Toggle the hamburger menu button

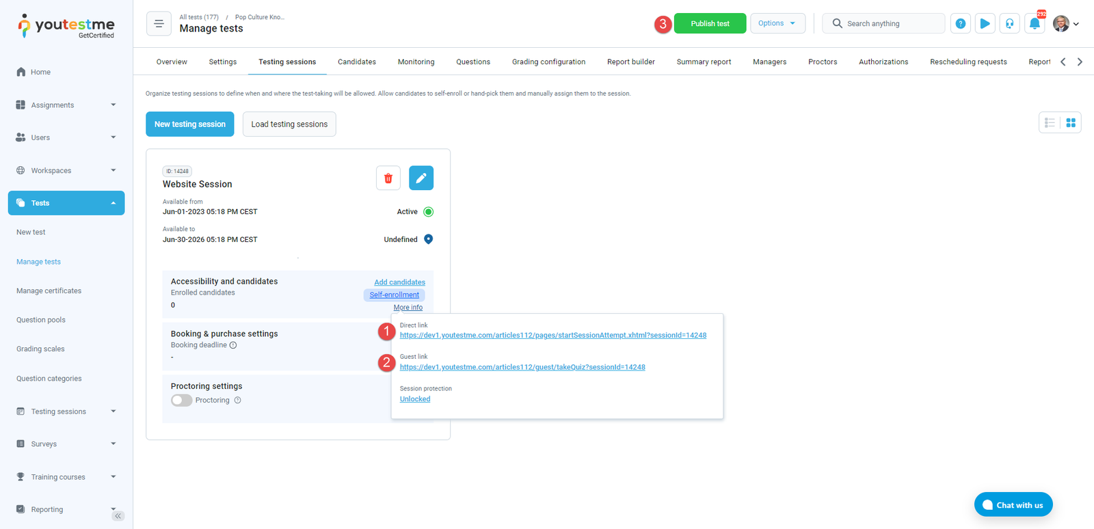coord(159,24)
